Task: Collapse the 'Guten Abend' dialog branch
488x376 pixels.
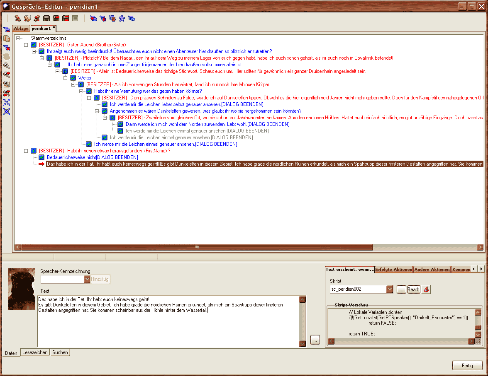Action: [x=26, y=45]
